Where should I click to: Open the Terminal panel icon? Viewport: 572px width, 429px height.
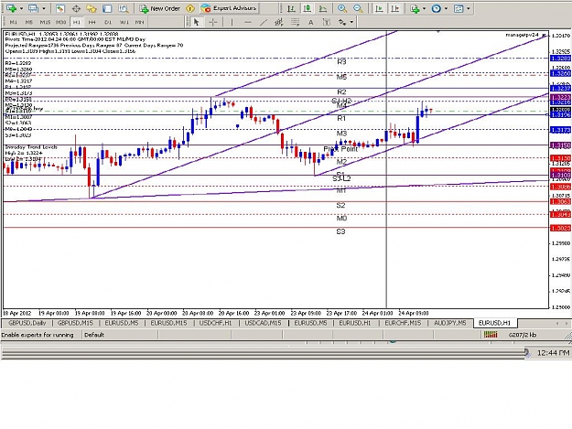pyautogui.click(x=107, y=8)
